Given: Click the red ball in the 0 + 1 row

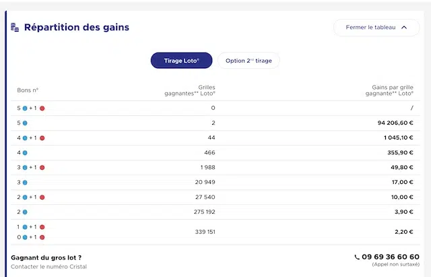Looking at the screenshot, I should (42, 237).
